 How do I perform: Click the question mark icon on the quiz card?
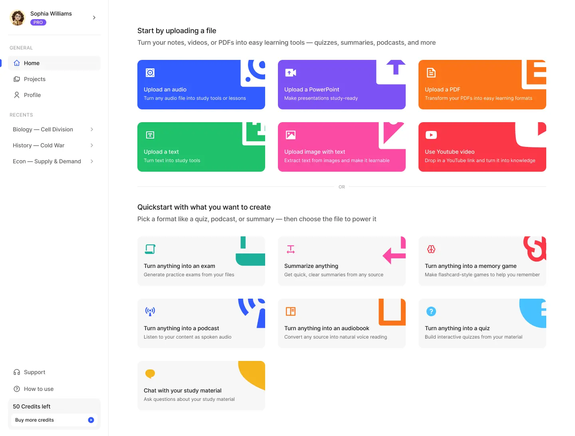(x=431, y=311)
